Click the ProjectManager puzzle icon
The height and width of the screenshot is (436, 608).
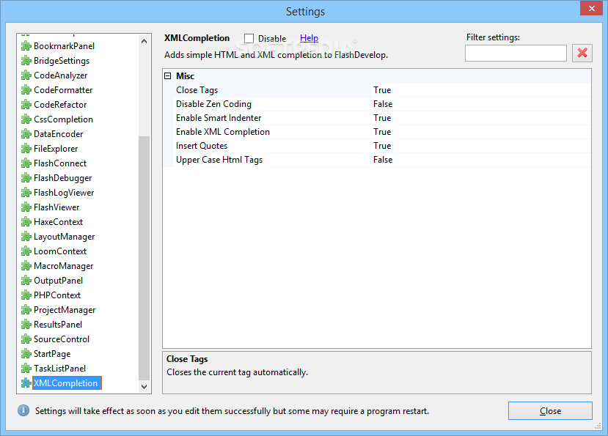[x=26, y=310]
